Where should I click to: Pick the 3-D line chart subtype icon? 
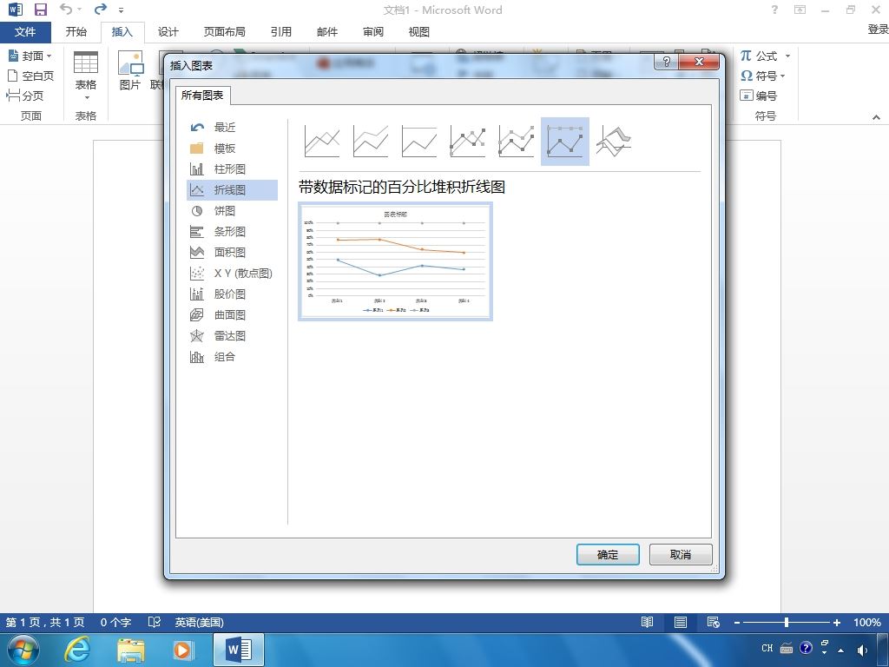coord(614,142)
